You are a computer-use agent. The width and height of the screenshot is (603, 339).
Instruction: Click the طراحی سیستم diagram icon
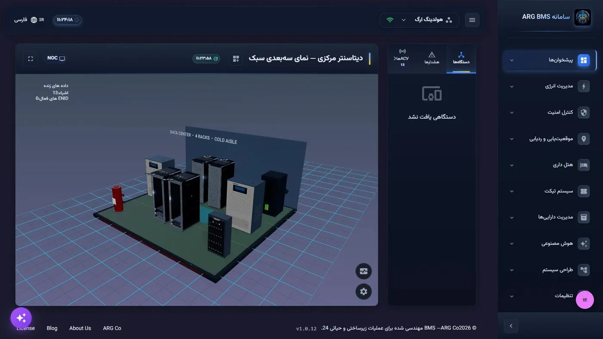pos(584,270)
